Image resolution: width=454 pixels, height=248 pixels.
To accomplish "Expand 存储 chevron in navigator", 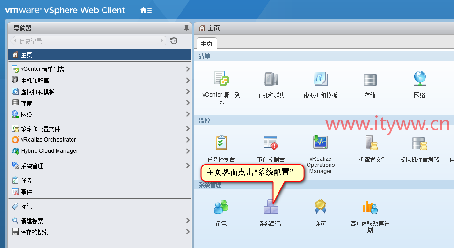I will tap(188, 103).
